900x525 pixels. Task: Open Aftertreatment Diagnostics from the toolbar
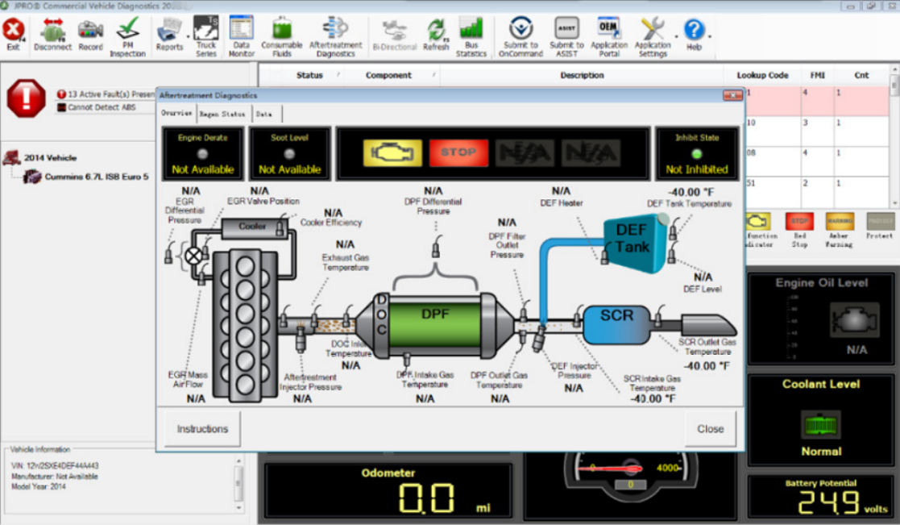(x=336, y=37)
